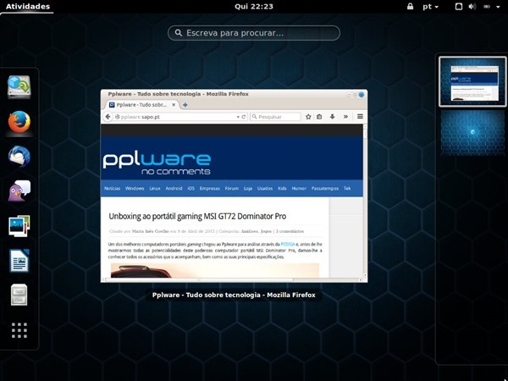Open the Usados menu item
This screenshot has height=381, width=508.
(x=265, y=188)
